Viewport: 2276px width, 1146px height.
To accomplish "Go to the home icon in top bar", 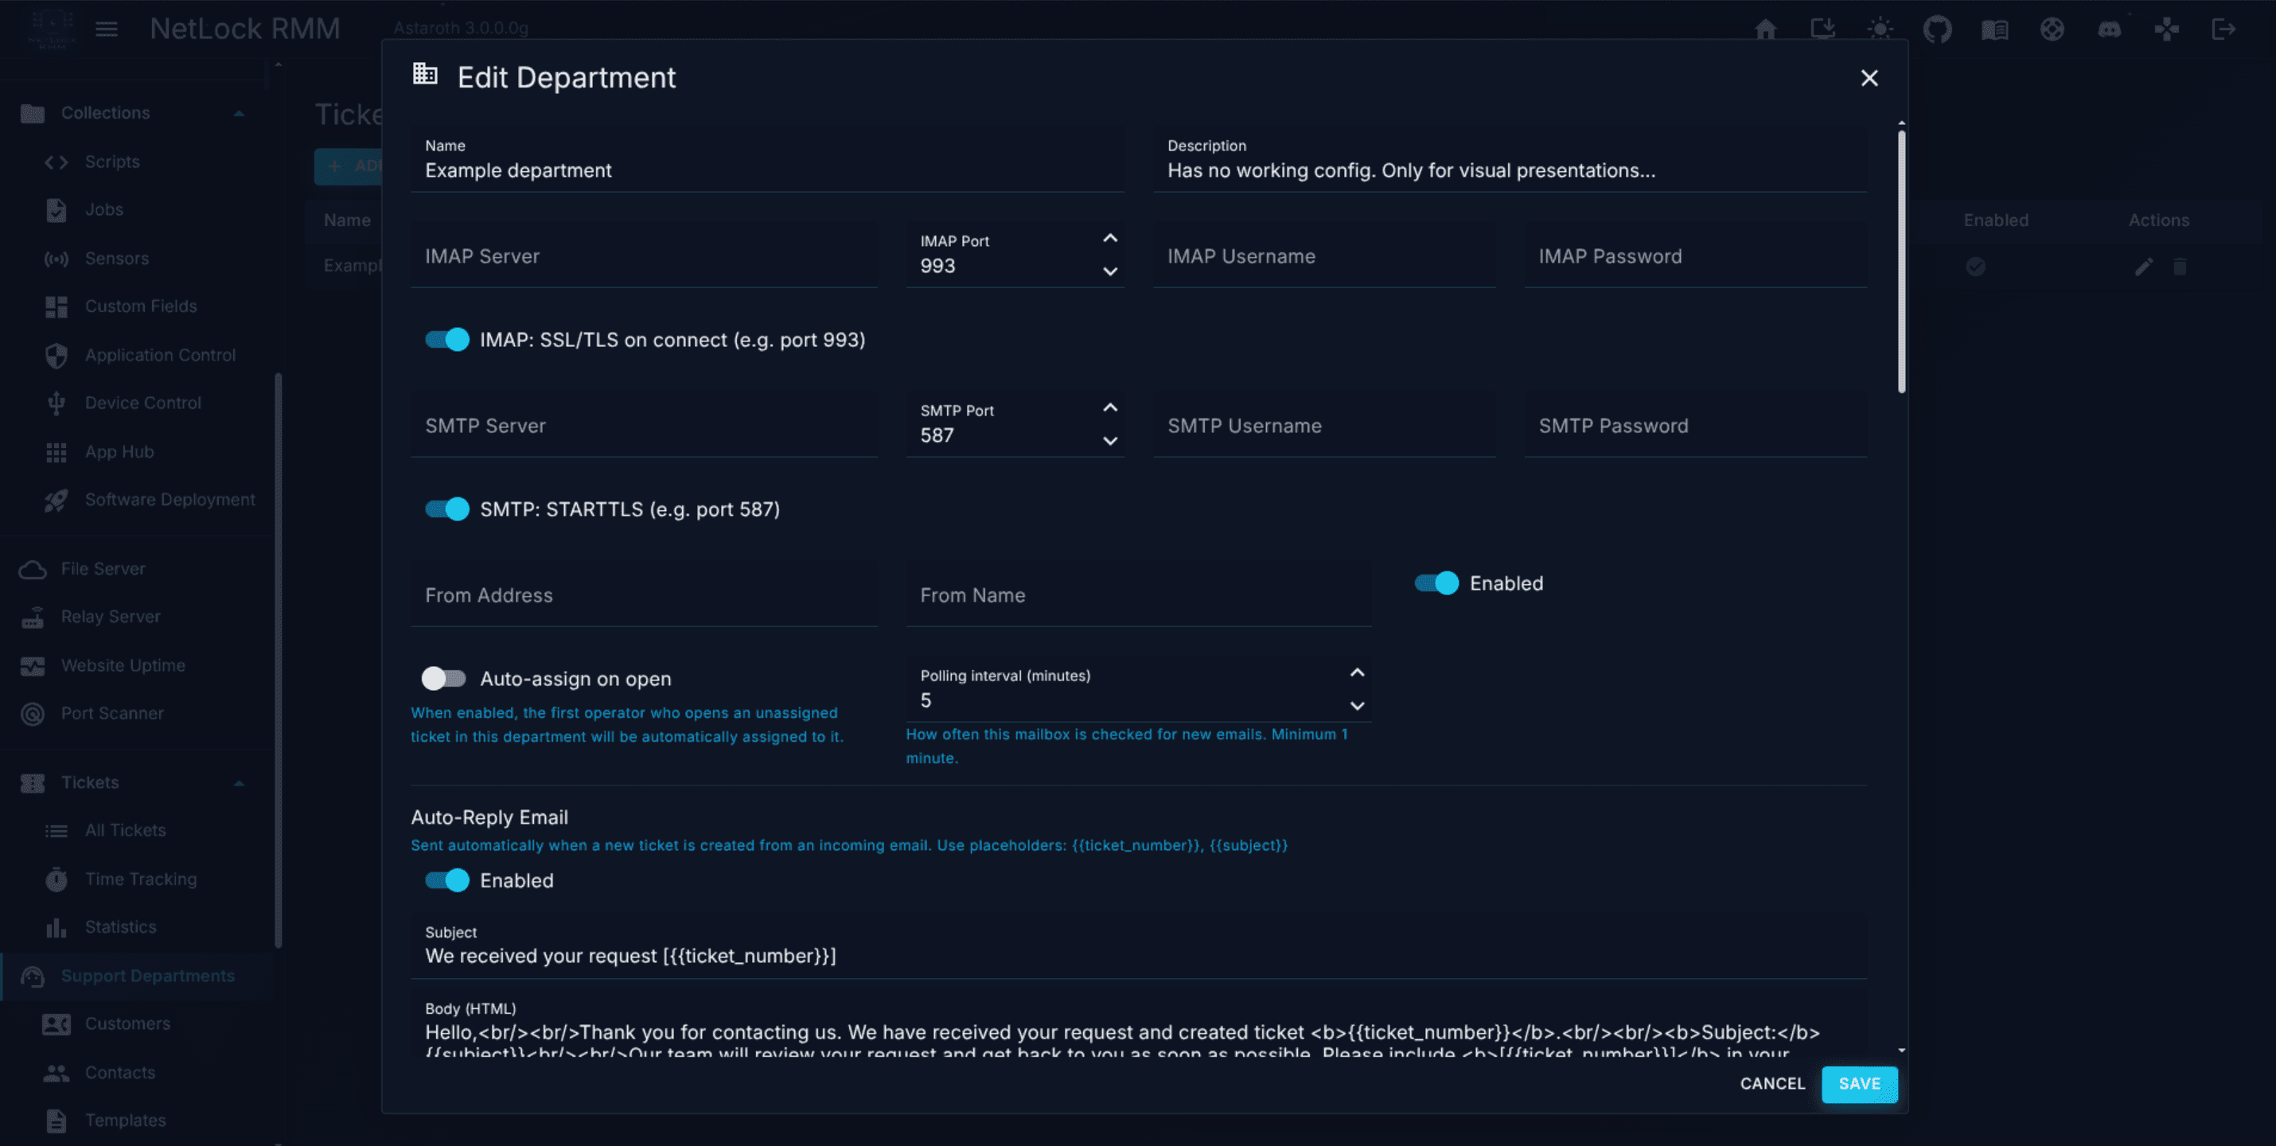I will 1765,29.
